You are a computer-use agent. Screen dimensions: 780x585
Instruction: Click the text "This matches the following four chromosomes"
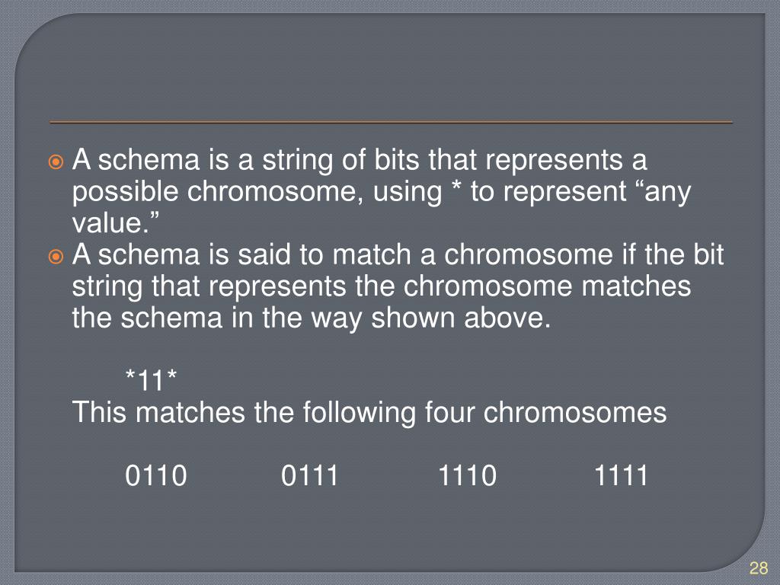click(x=369, y=413)
